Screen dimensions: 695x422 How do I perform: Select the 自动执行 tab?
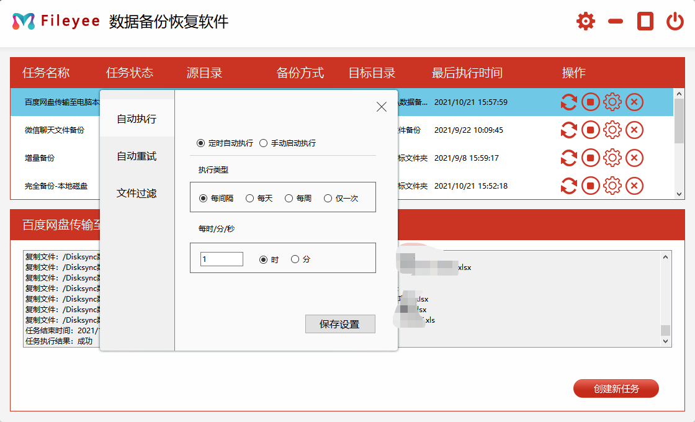(137, 118)
